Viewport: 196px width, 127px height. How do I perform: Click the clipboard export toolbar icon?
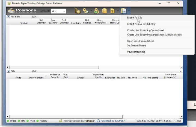(x=124, y=11)
